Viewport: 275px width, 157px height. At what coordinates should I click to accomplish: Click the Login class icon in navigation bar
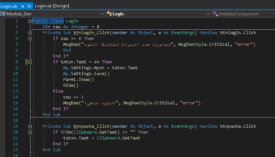109,14
